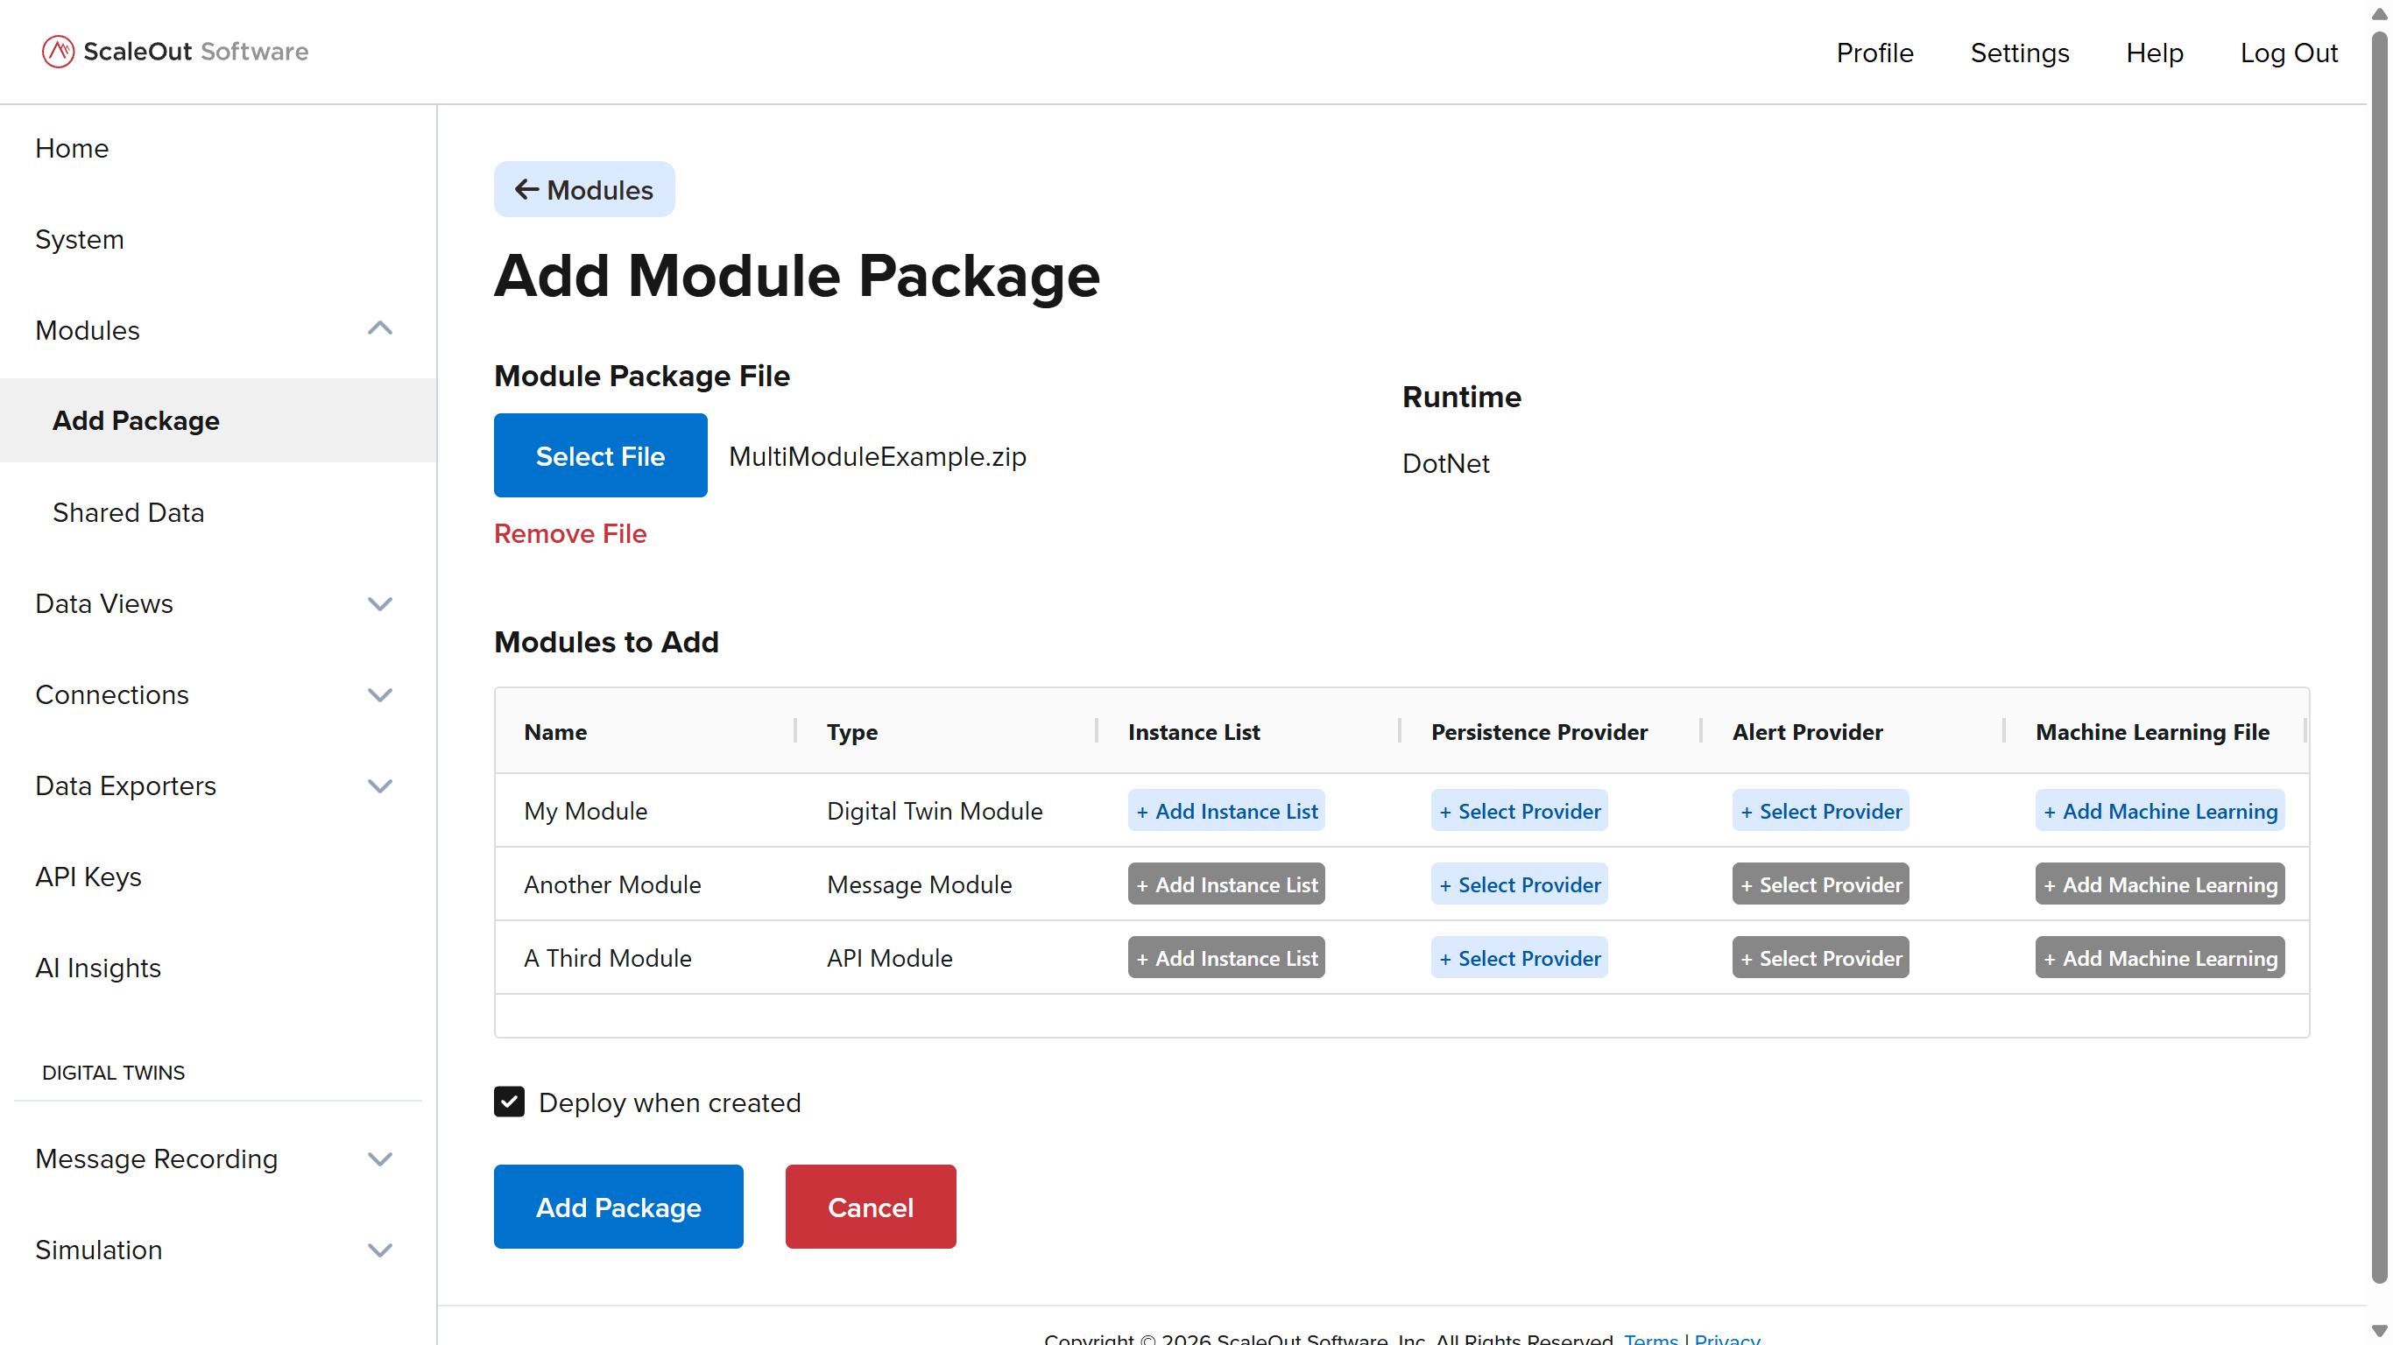Click the Select File button
The width and height of the screenshot is (2393, 1345).
point(600,455)
